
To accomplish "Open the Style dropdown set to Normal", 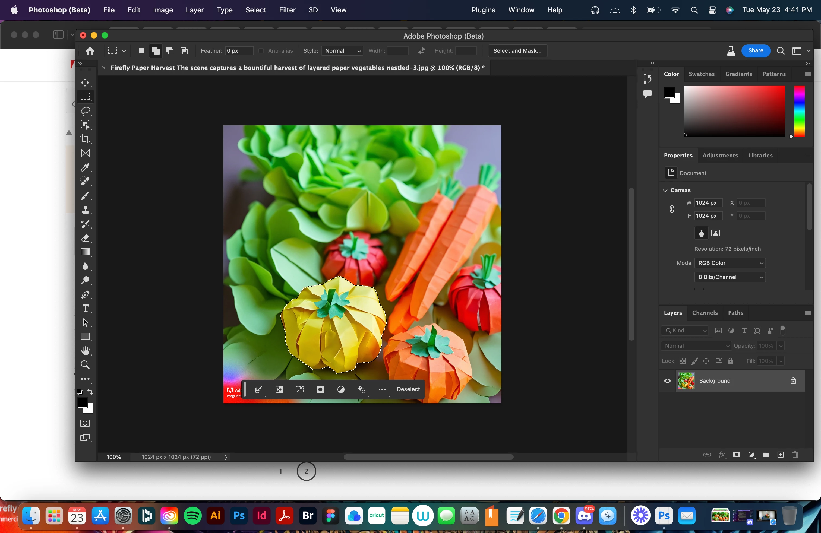I will [342, 51].
